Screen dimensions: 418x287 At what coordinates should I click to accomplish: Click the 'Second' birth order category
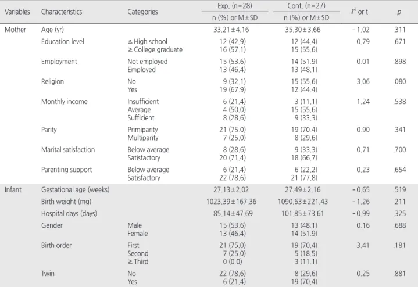(x=138, y=253)
